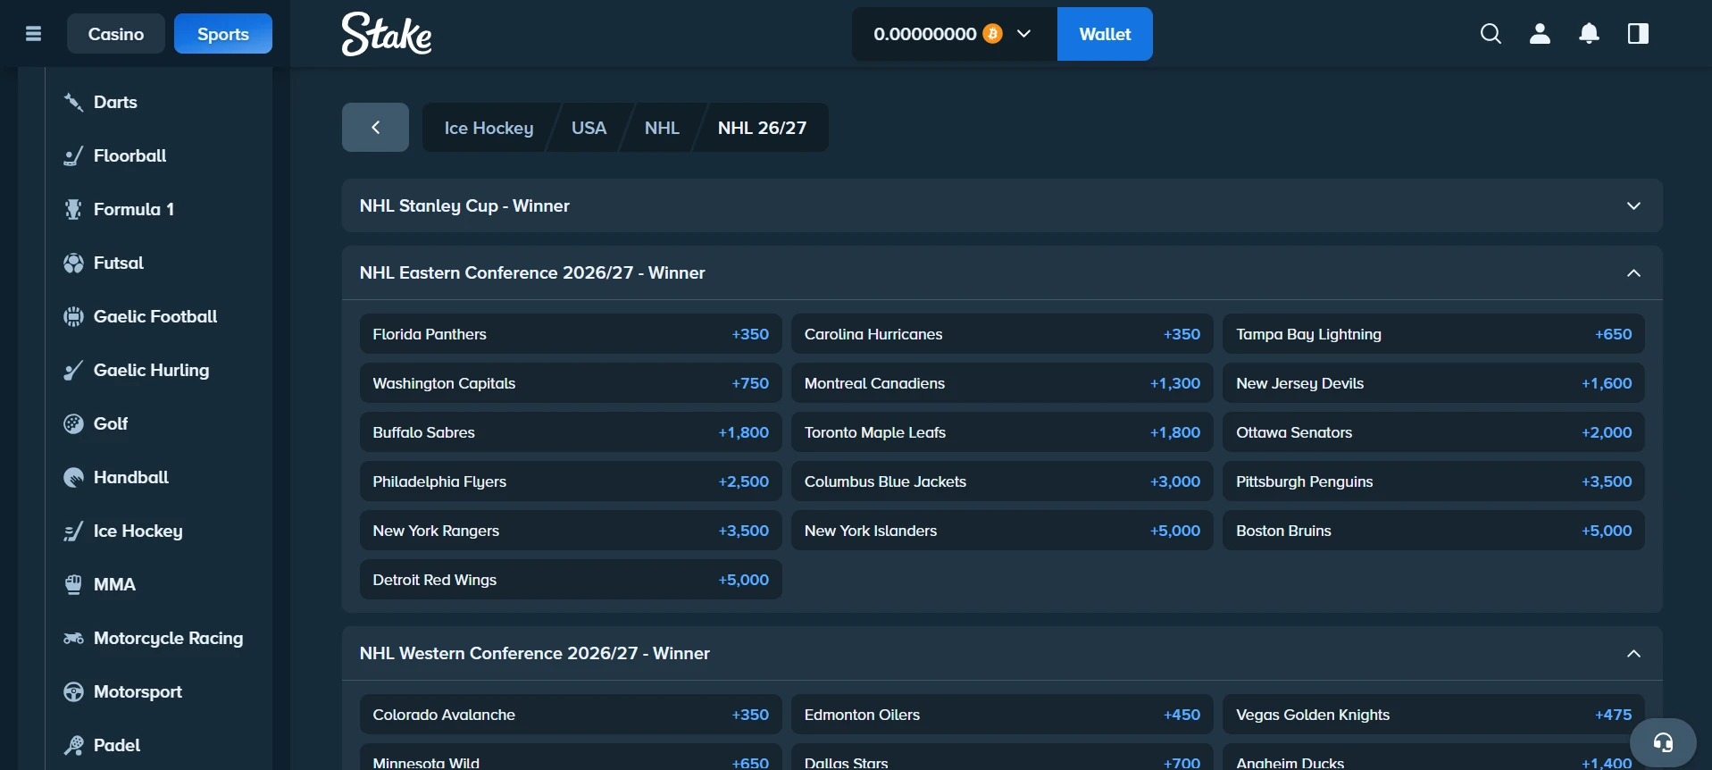Viewport: 1712px width, 770px height.
Task: Click the Golf sidebar icon
Action: pyautogui.click(x=73, y=423)
